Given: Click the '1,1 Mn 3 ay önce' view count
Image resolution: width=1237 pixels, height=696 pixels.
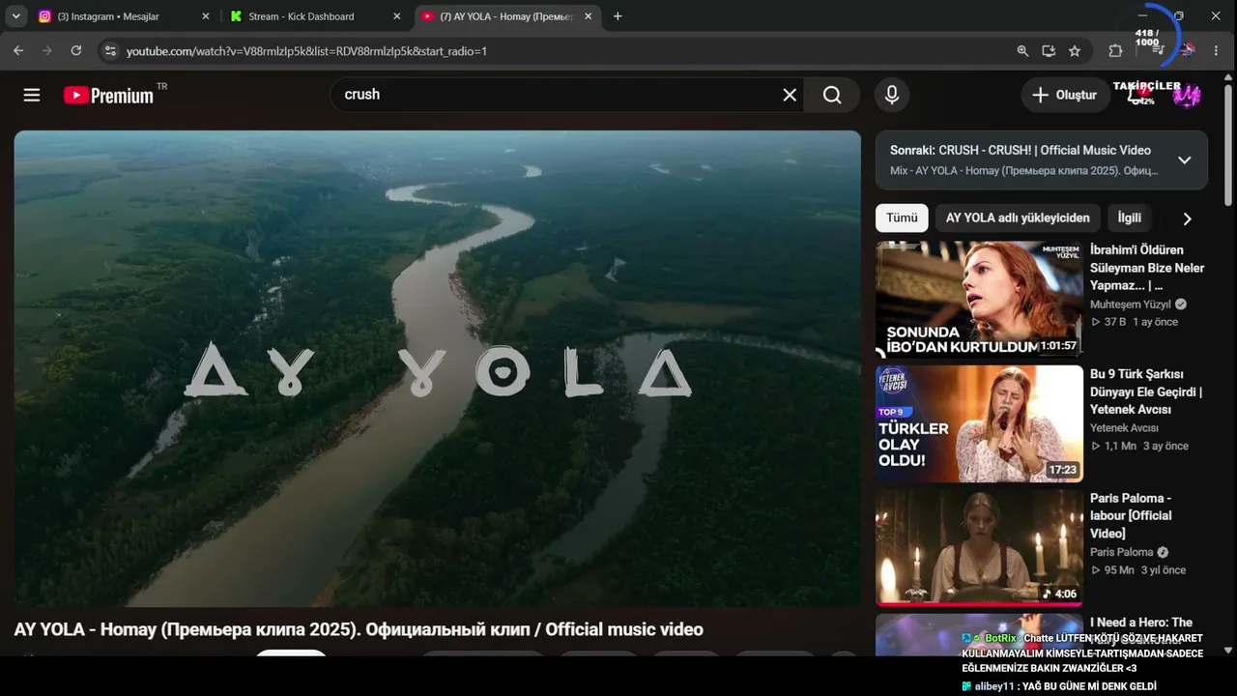Looking at the screenshot, I should click(1139, 446).
